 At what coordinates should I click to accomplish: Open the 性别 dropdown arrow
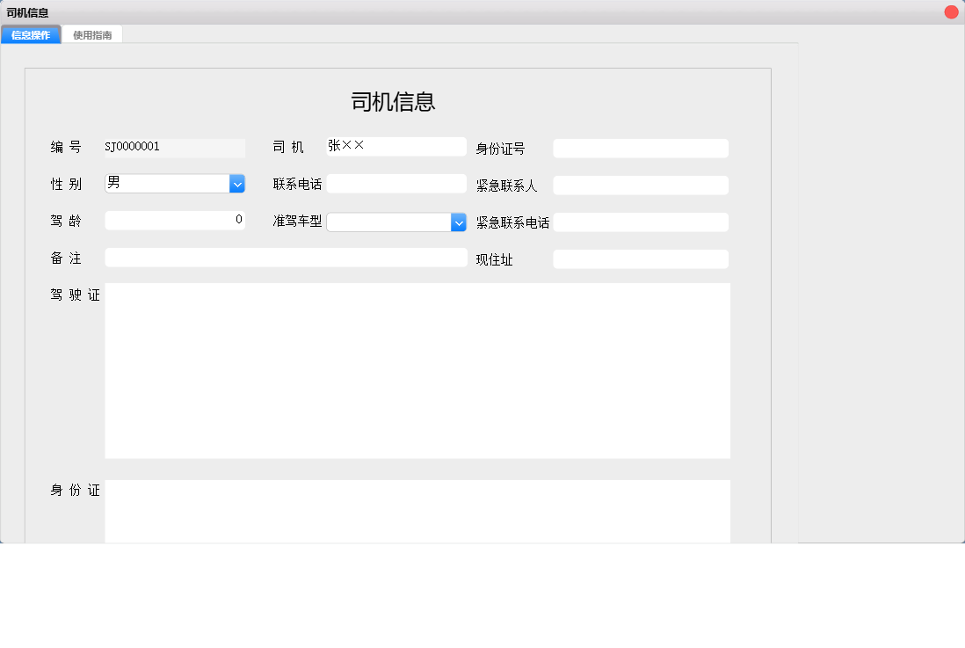pos(237,184)
